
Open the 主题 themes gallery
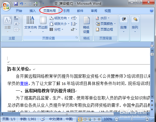coord(8,24)
